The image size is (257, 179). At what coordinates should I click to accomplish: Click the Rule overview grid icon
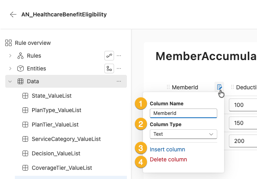(8, 43)
